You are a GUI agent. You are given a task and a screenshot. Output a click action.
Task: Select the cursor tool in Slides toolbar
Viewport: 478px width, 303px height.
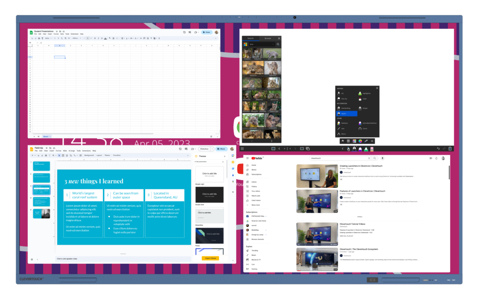pyautogui.click(x=59, y=155)
